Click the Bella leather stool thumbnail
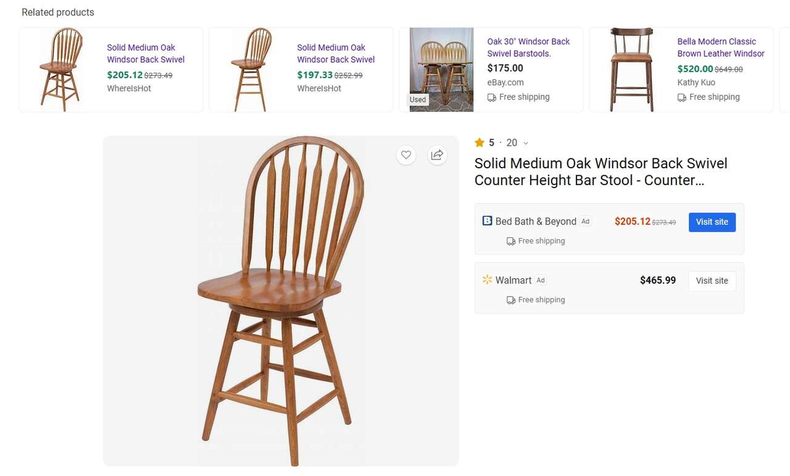Image resolution: width=790 pixels, height=476 pixels. pos(632,70)
